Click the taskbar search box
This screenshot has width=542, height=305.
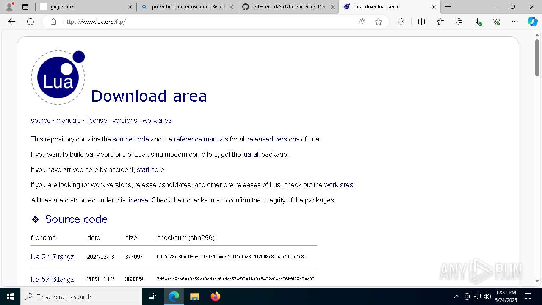(81, 297)
